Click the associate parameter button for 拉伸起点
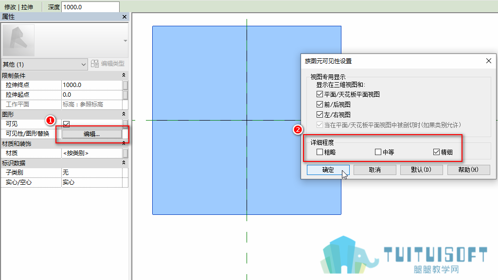 125,95
